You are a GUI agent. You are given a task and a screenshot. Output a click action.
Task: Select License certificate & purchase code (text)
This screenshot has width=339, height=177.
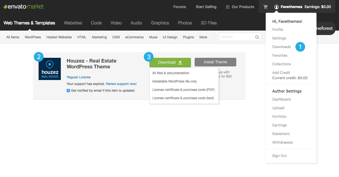click(x=183, y=98)
